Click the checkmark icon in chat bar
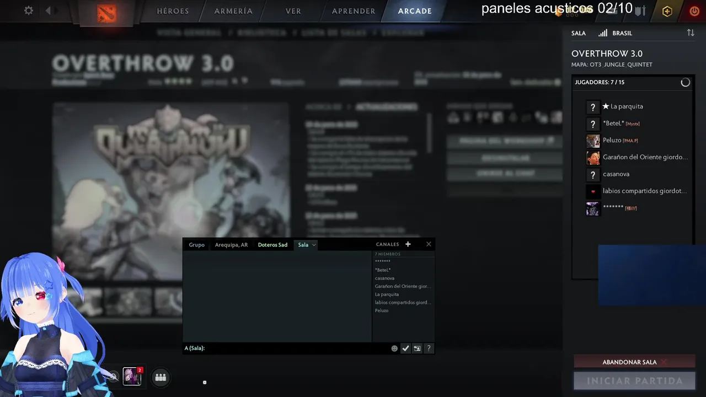The height and width of the screenshot is (397, 706). point(405,348)
